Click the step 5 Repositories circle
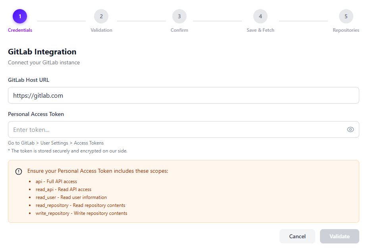The width and height of the screenshot is (366, 249). [x=346, y=16]
